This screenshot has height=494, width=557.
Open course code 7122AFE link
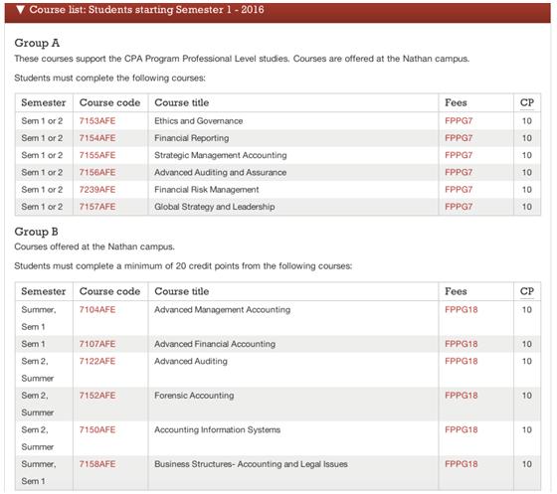coord(97,361)
